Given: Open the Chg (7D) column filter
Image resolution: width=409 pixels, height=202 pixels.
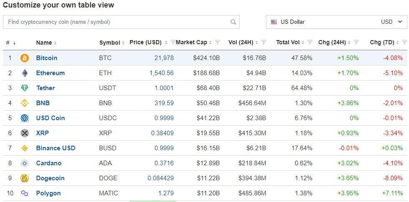Looking at the screenshot, I should pos(404,42).
